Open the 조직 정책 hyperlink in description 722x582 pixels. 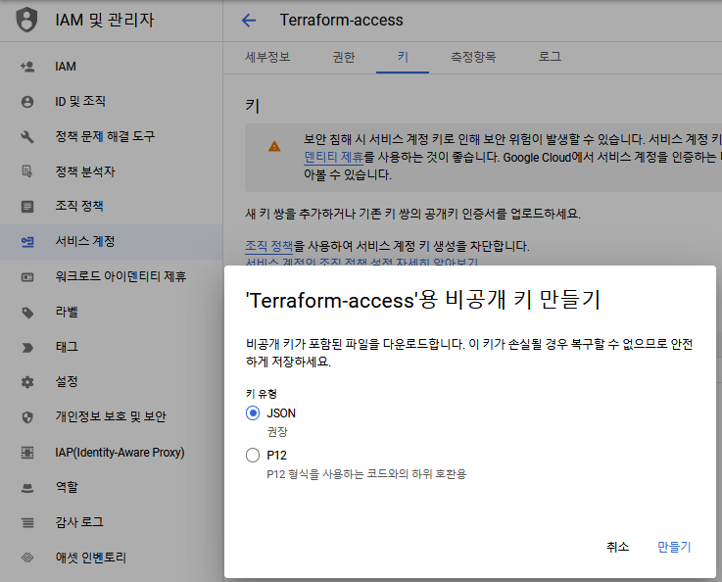click(x=268, y=246)
